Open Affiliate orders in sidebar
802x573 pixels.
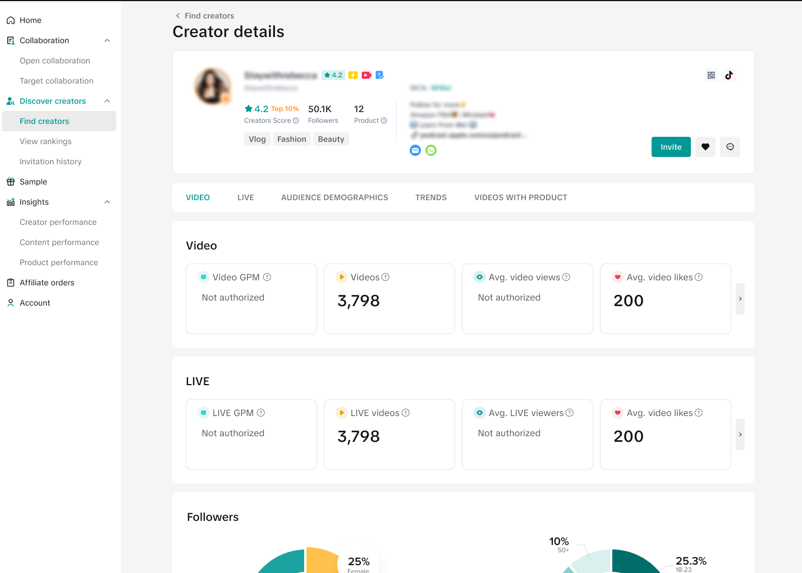coord(47,283)
